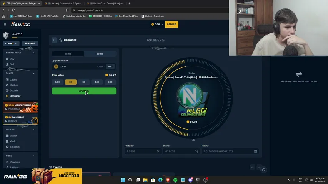Open a new browser tab
Viewport: 328px width, 184px height.
click(x=130, y=3)
